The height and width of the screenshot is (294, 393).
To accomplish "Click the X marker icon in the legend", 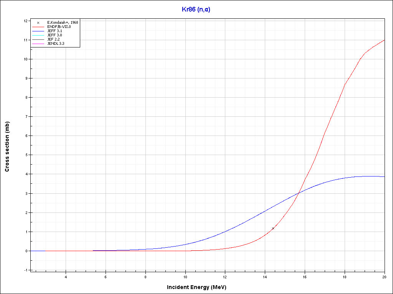I will [x=38, y=23].
